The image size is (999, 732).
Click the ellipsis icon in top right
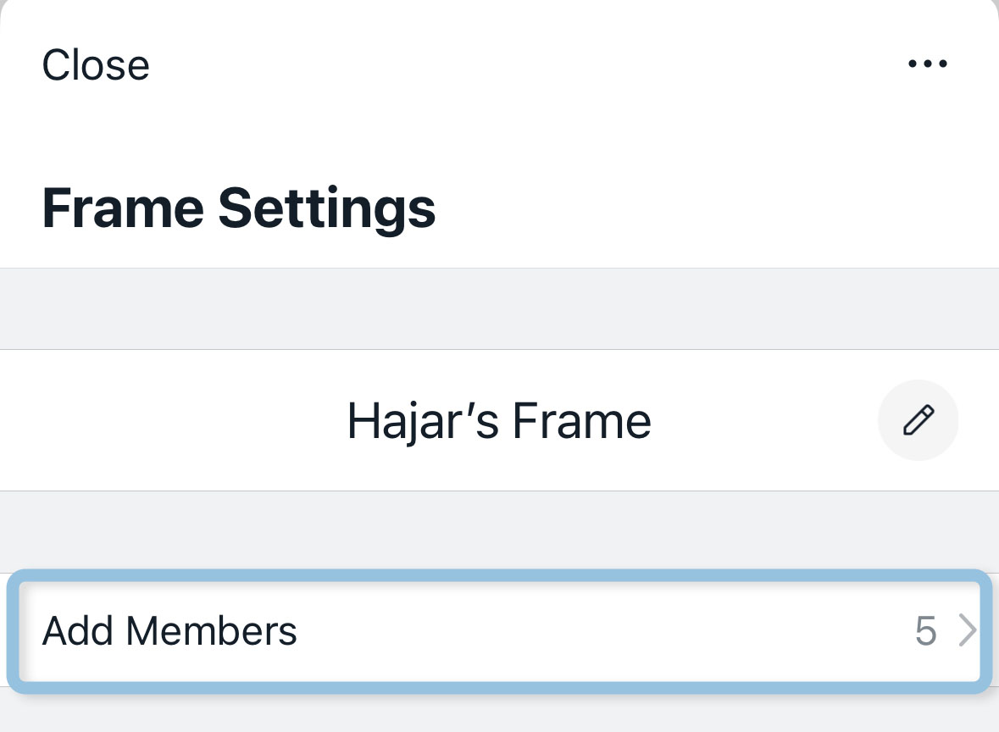point(927,64)
